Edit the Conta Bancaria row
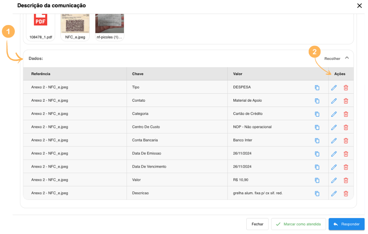This screenshot has width=368, height=234. click(x=334, y=141)
